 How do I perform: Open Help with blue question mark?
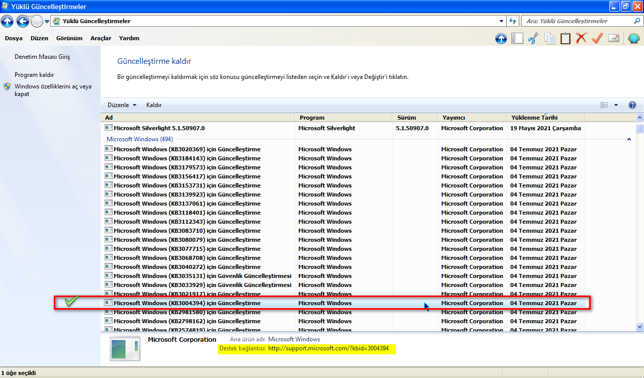pyautogui.click(x=632, y=105)
